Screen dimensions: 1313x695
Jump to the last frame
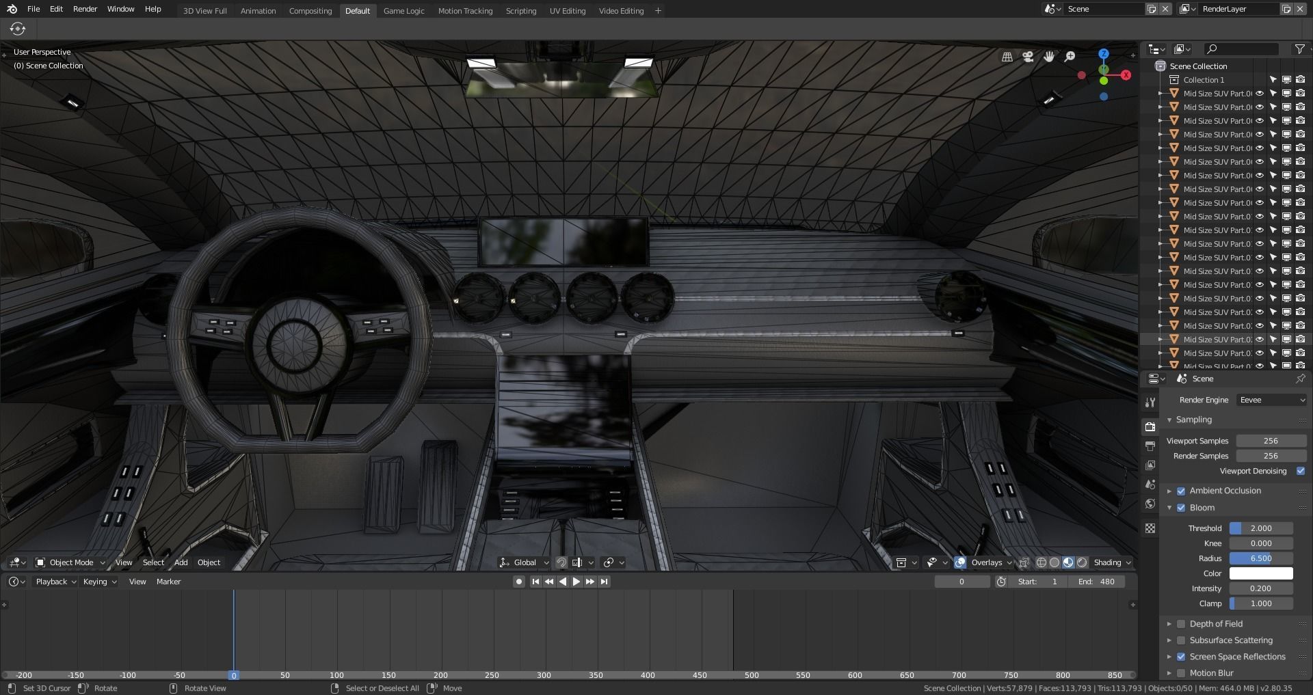click(x=604, y=582)
